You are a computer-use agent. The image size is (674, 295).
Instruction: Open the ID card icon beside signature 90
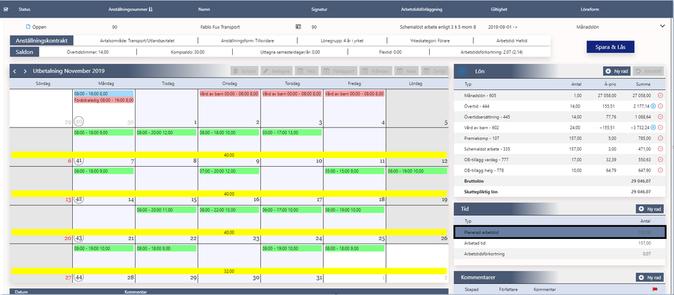(298, 26)
